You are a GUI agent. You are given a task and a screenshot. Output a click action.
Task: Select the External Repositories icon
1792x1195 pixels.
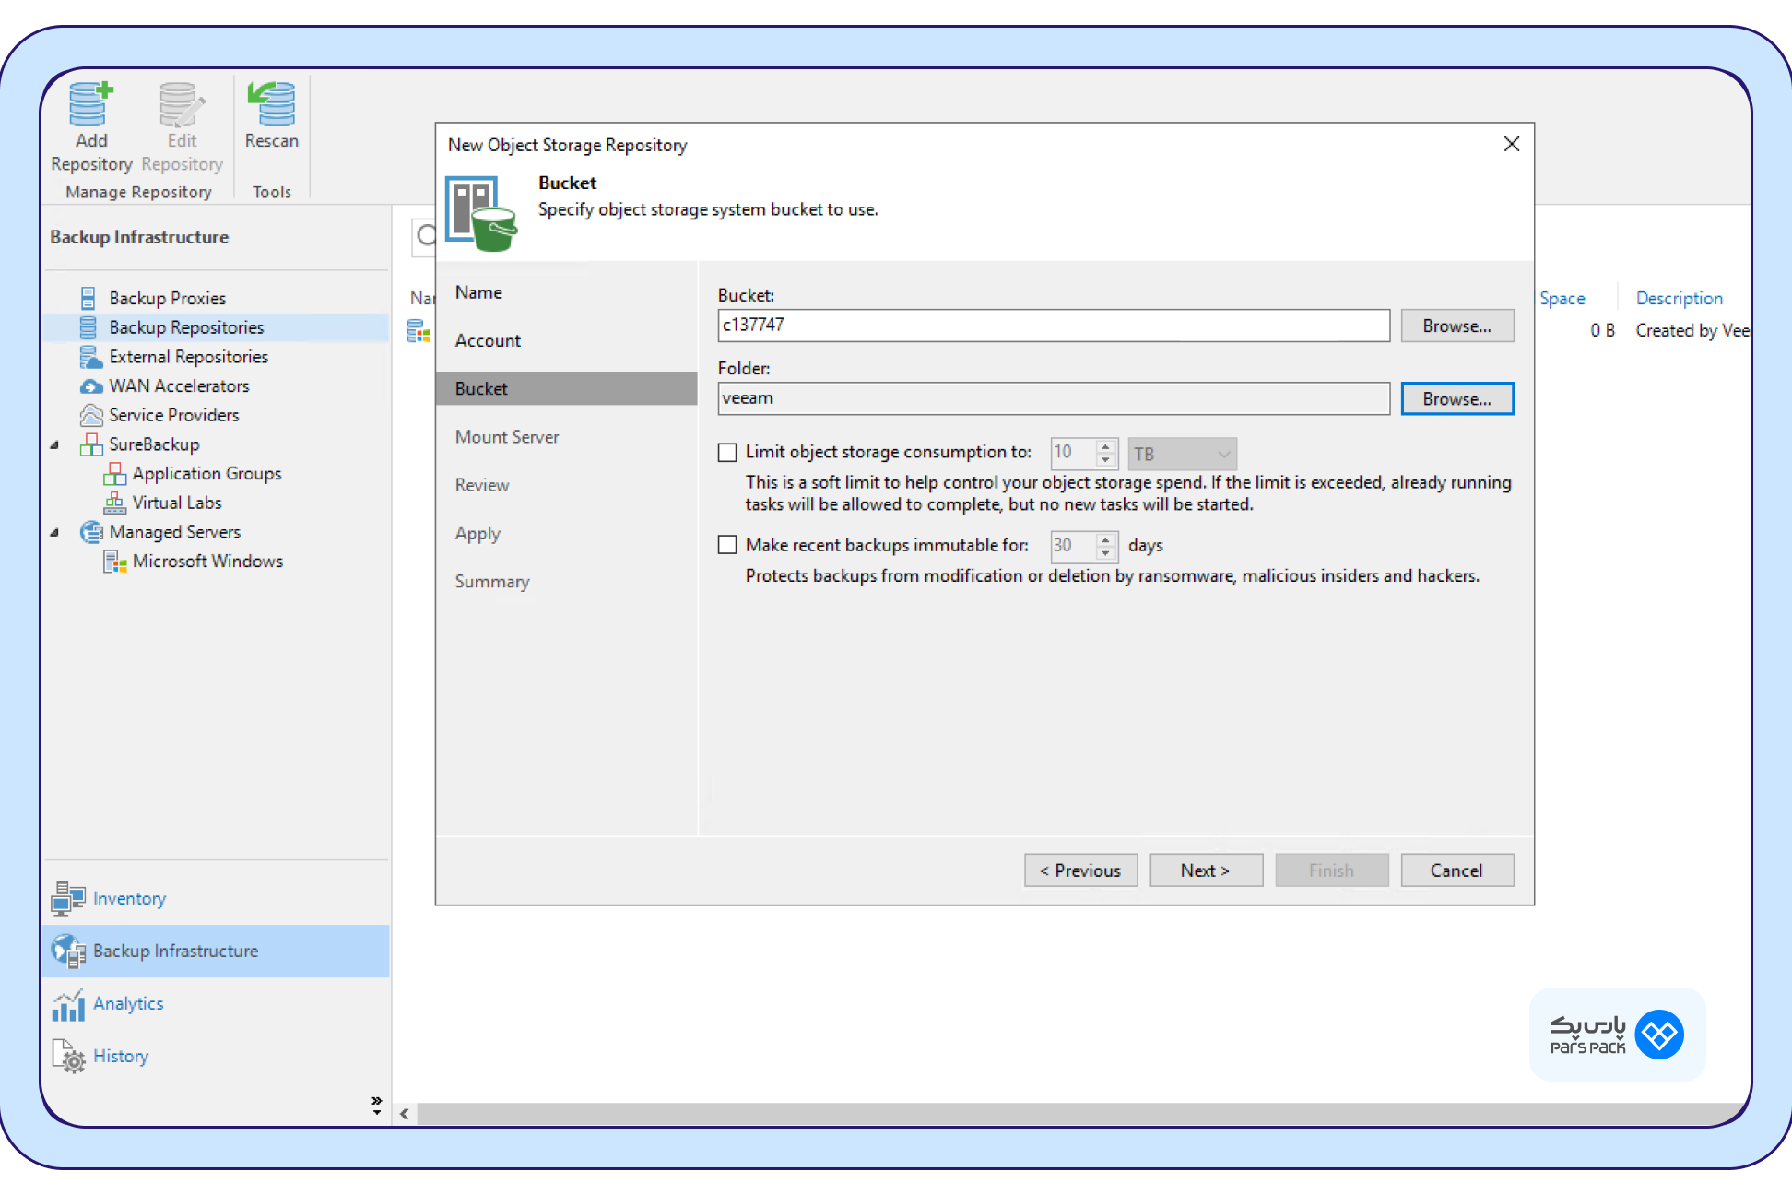pyautogui.click(x=89, y=357)
